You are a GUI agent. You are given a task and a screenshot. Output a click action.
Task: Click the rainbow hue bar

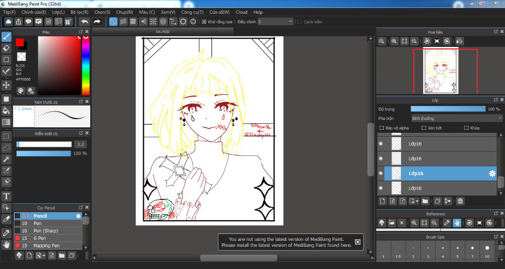point(85,65)
